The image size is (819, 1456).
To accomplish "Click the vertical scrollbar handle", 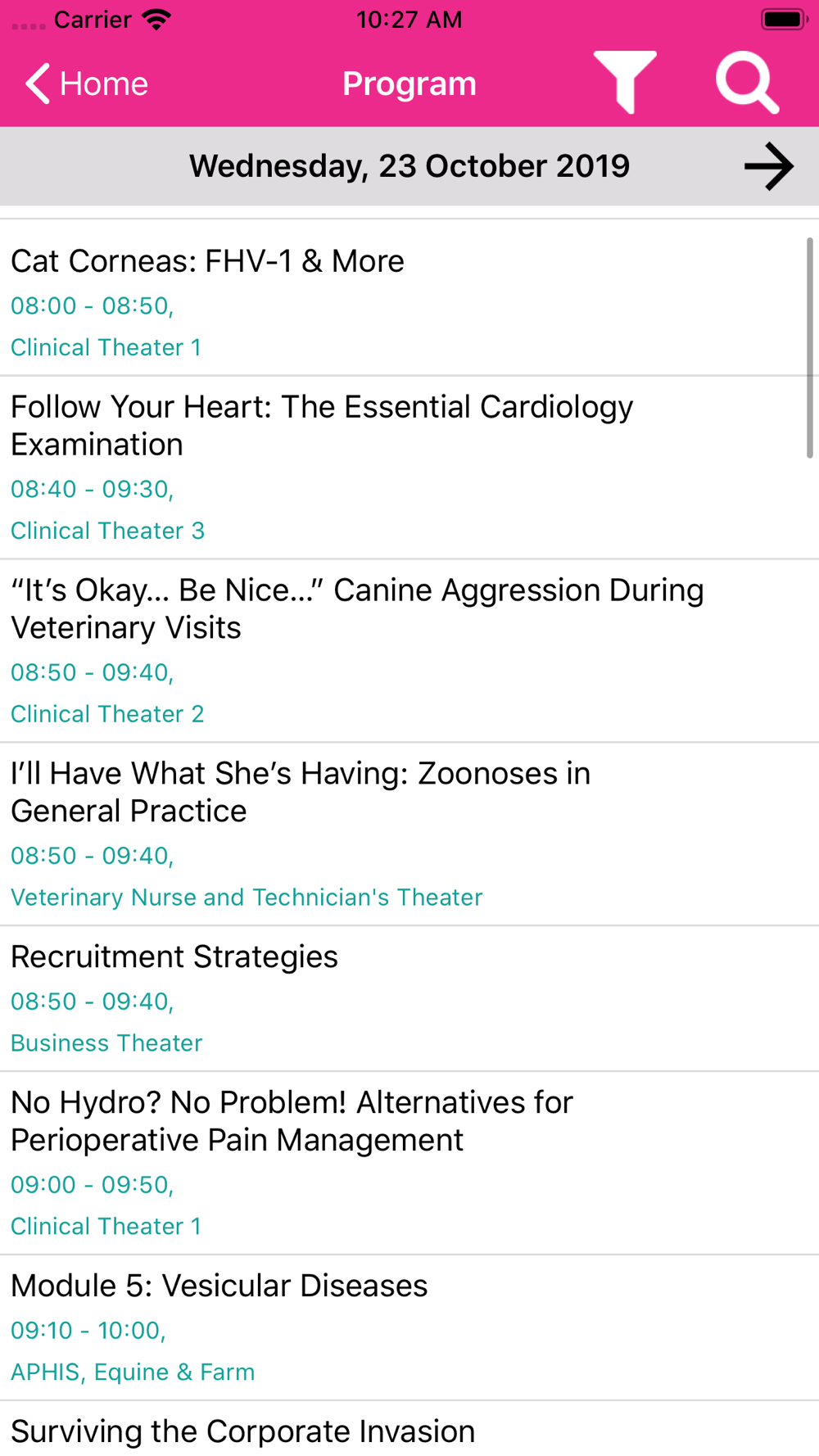I will click(809, 348).
